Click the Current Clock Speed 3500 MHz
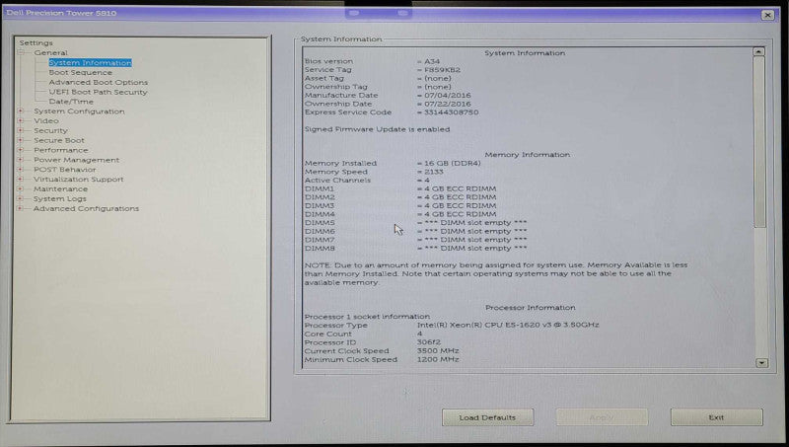Image resolution: width=789 pixels, height=447 pixels. 438,351
